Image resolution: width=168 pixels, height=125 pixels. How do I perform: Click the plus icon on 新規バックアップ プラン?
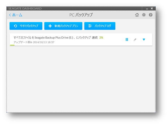point(50,26)
